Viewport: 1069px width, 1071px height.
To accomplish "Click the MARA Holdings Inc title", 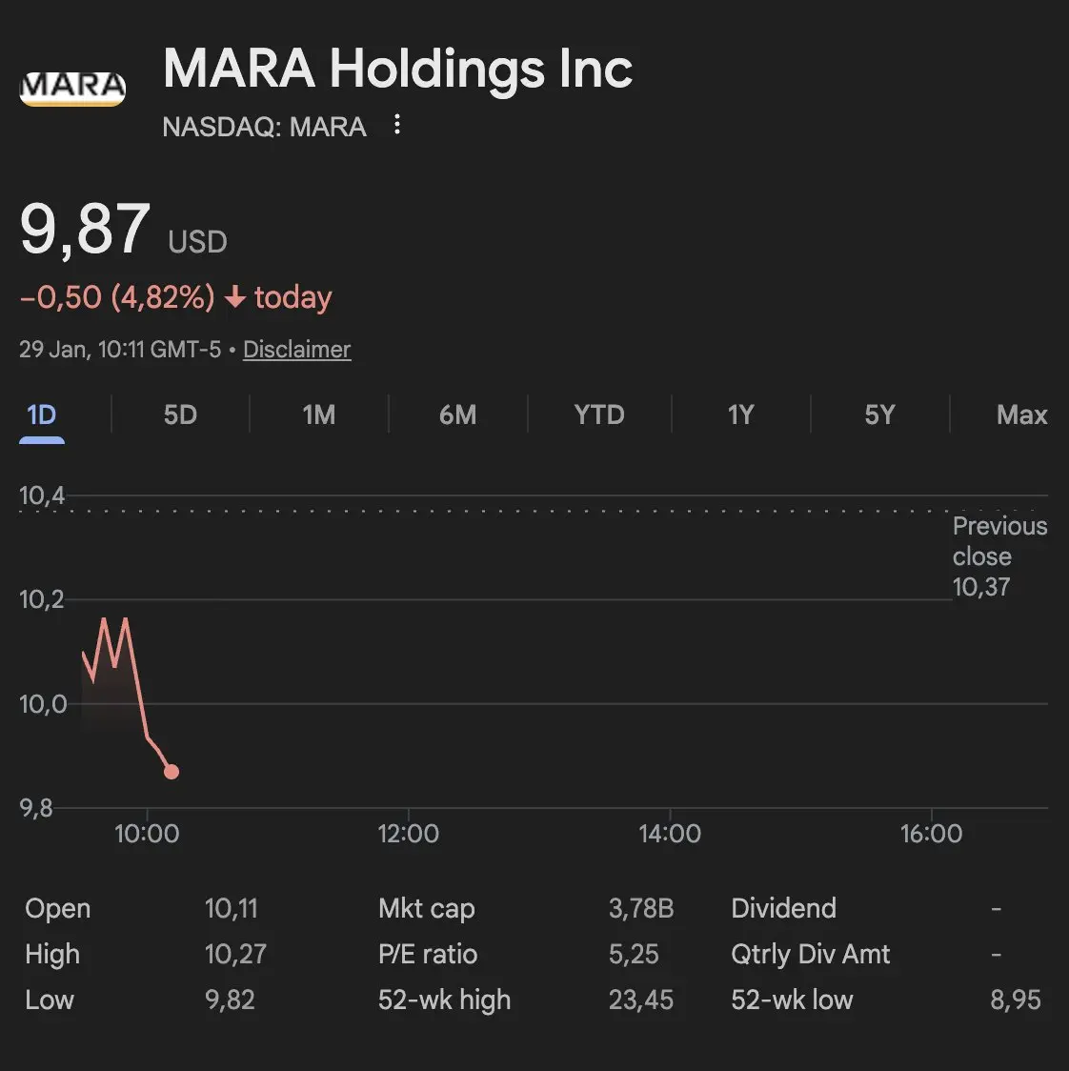I will (x=397, y=70).
